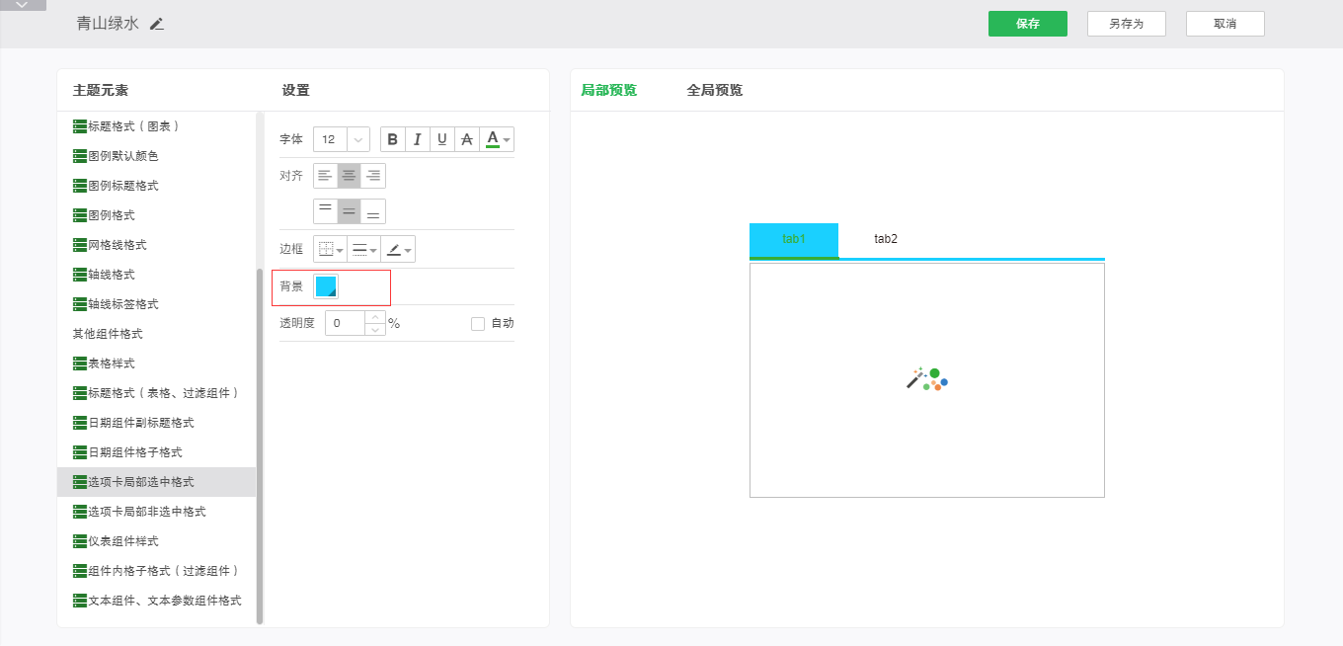Image resolution: width=1343 pixels, height=646 pixels.
Task: Toggle italic text formatting
Action: pos(417,139)
